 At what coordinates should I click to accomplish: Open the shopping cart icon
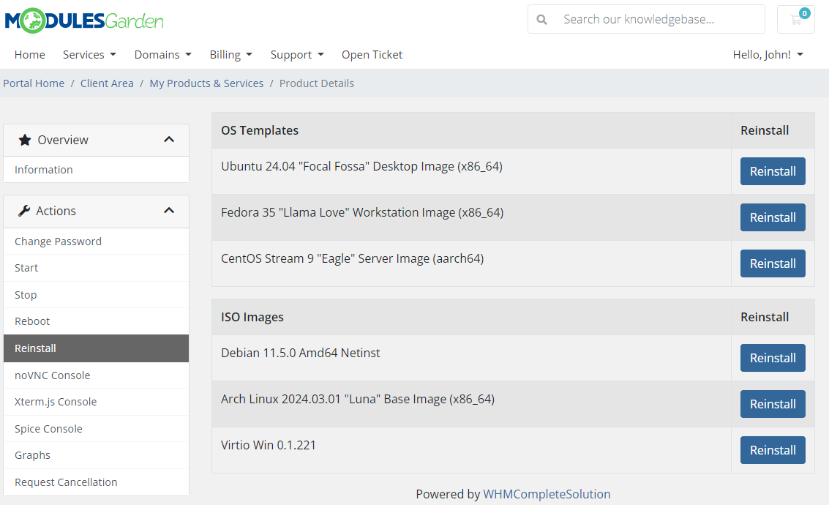[x=795, y=19]
